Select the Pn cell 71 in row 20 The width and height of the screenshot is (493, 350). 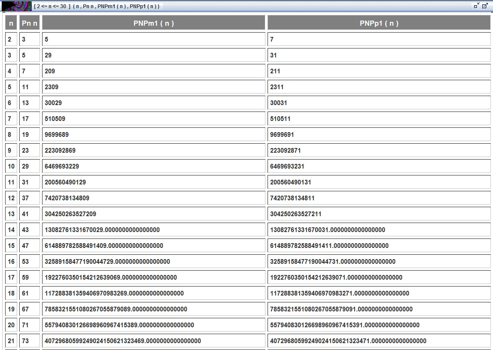(30, 325)
